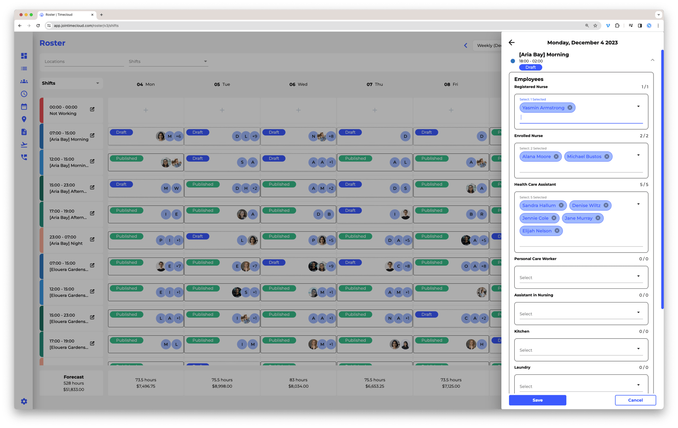Open the Dashboard from the sidebar

(x=24, y=56)
